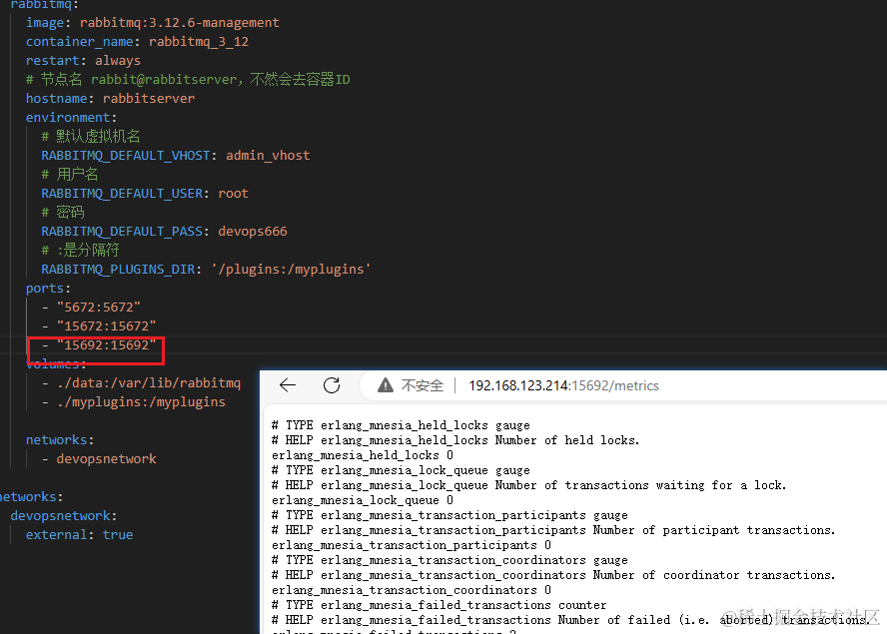Click RABBITMQ_DEFAULT_USER: root line
Viewport: 887px width, 634px height.
145,194
